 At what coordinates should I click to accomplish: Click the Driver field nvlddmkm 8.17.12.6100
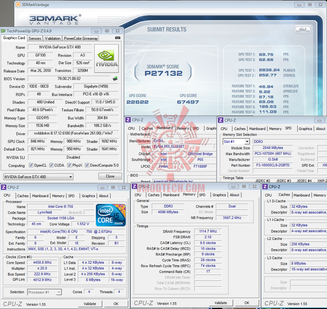tap(74, 133)
